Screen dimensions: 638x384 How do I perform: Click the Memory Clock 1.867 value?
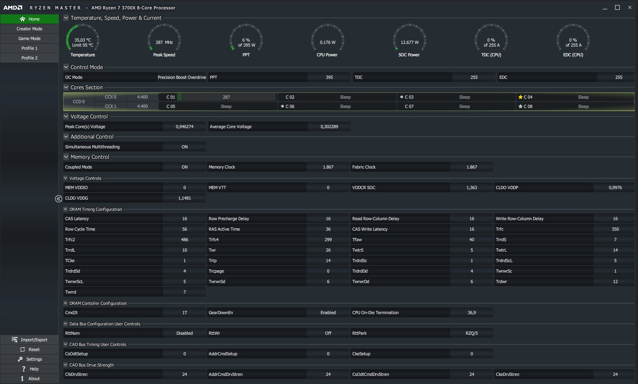click(x=328, y=167)
